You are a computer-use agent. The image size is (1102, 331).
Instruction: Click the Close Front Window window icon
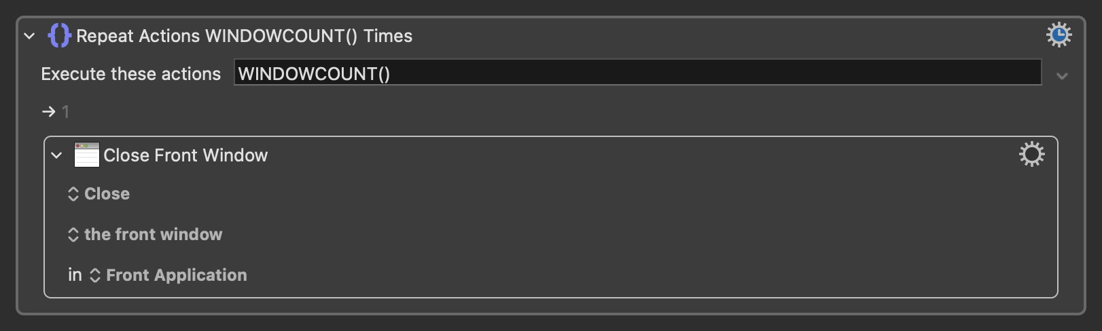pyautogui.click(x=87, y=155)
